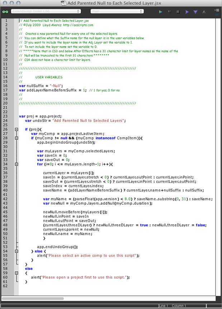
Task: Open the main engine dropdown
Action: 117,11
